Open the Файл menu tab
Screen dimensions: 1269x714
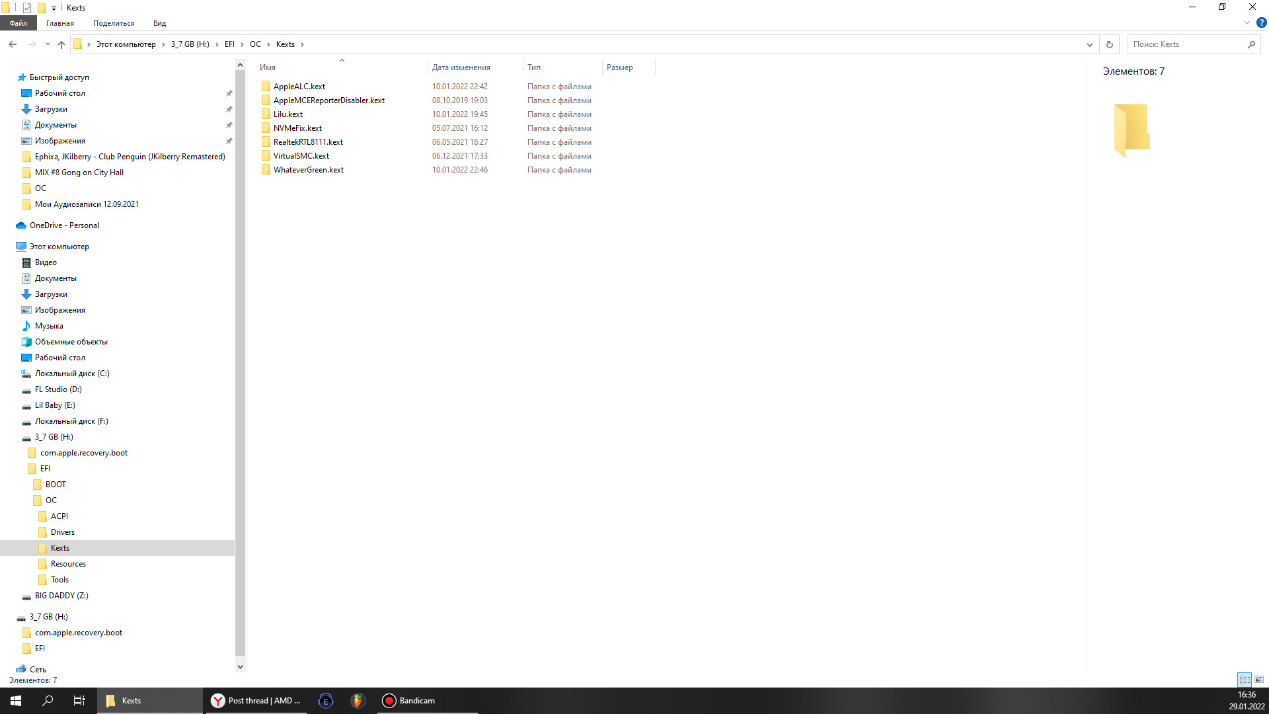click(x=18, y=23)
